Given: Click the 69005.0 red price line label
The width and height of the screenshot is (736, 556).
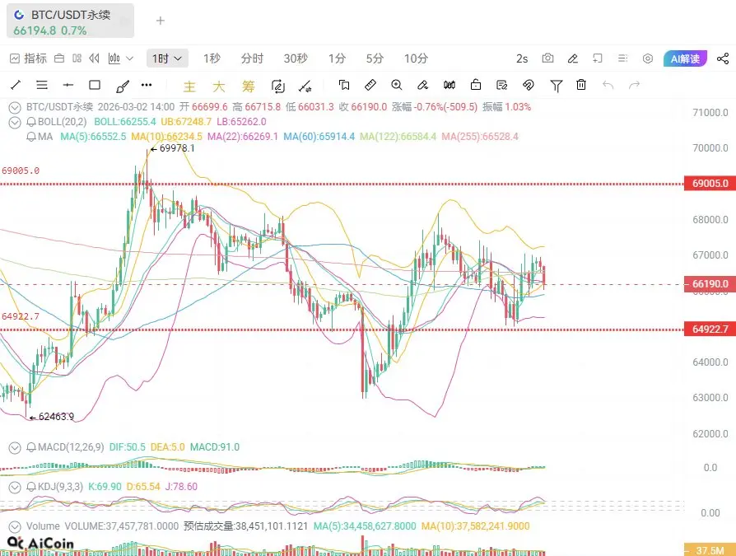Looking at the screenshot, I should coord(710,183).
